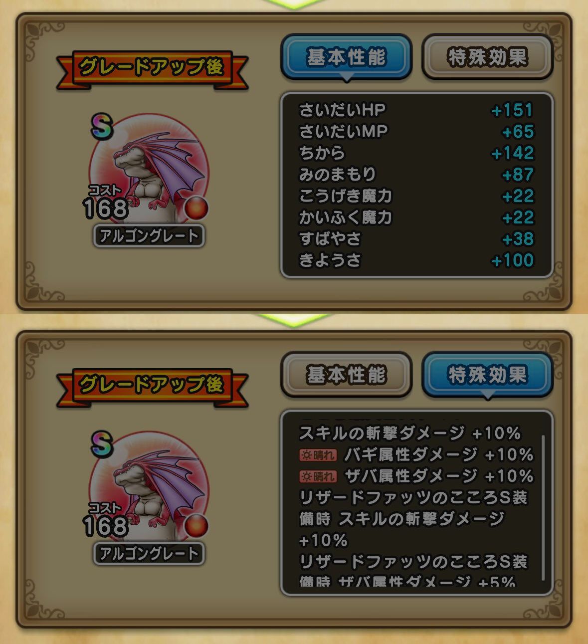
Task: Tap the さいだいHP +151 stat row
Action: pyautogui.click(x=416, y=110)
